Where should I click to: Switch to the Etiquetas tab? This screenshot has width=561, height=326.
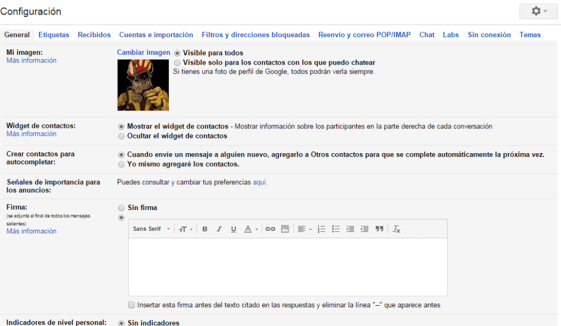point(54,34)
